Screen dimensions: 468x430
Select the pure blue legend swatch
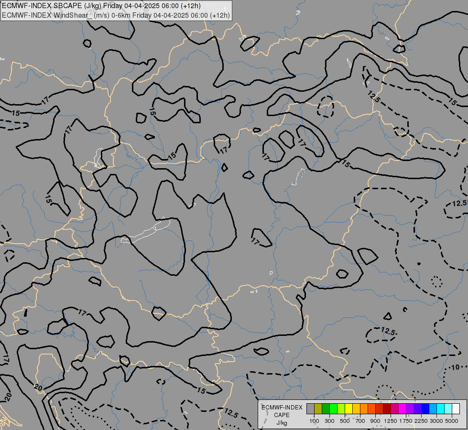tap(425, 409)
